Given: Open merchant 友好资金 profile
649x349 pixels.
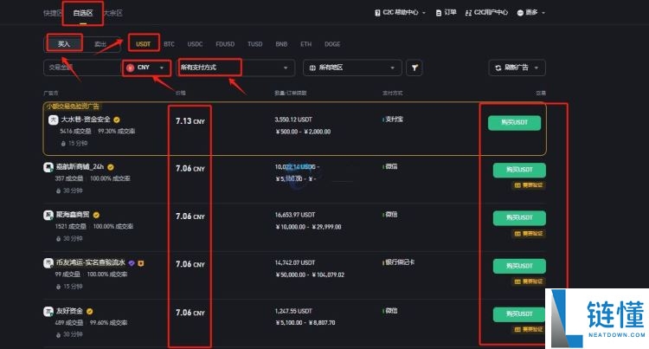Looking at the screenshot, I should coord(69,311).
